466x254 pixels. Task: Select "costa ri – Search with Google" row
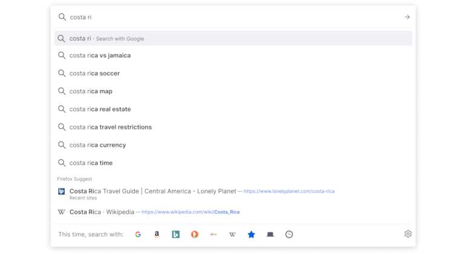coord(233,39)
